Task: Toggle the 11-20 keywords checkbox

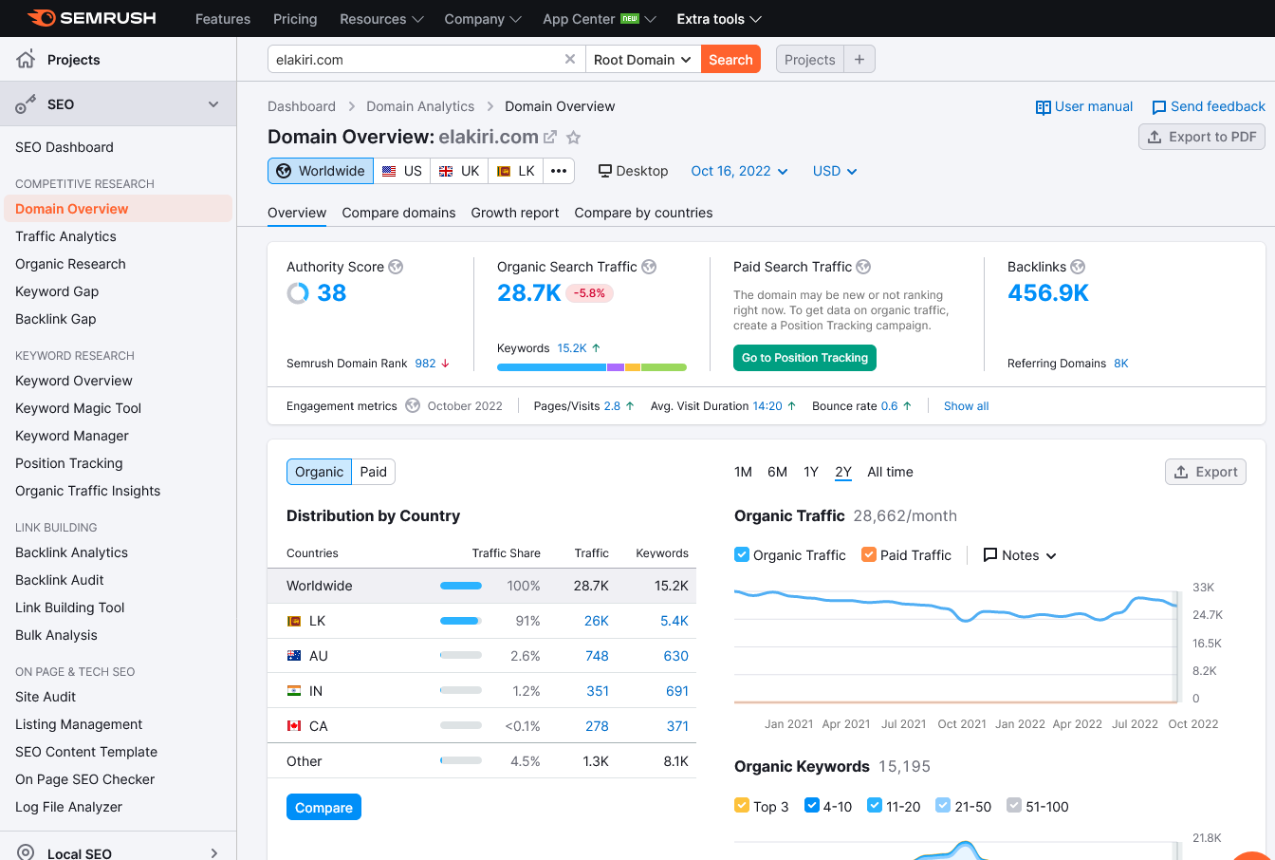Action: coord(875,805)
